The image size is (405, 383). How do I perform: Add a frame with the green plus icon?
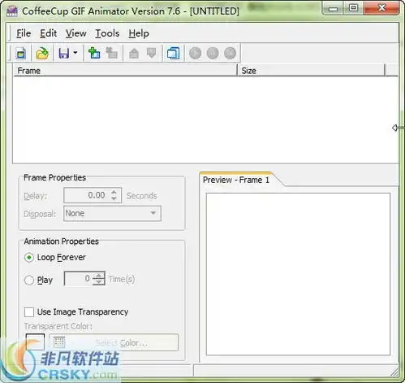[x=94, y=53]
